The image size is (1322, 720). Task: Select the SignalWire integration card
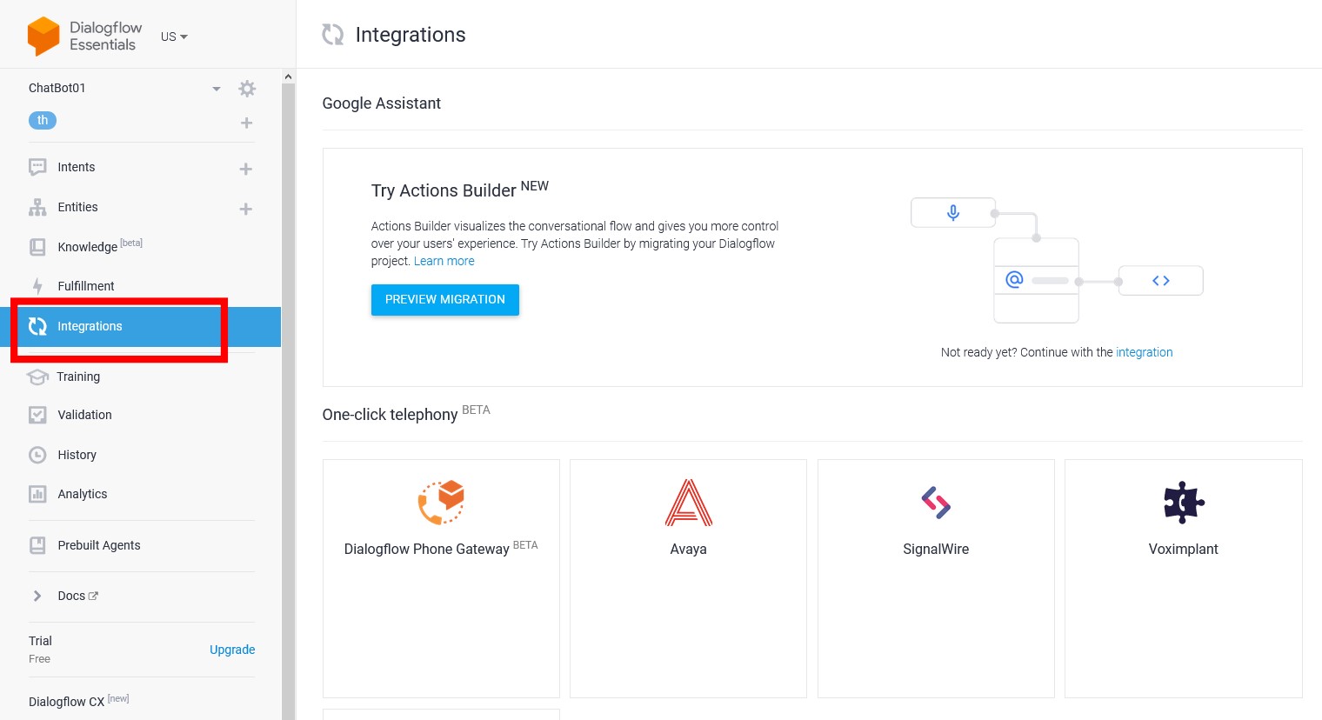coord(936,578)
